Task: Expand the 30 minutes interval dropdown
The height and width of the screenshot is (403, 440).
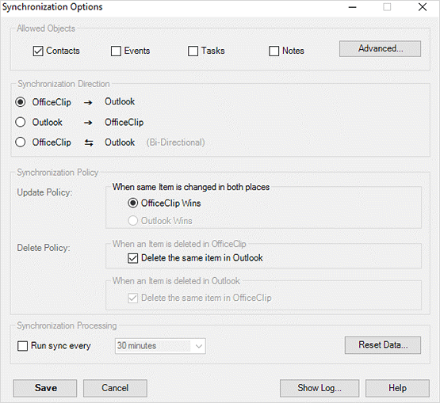Action: pos(160,346)
